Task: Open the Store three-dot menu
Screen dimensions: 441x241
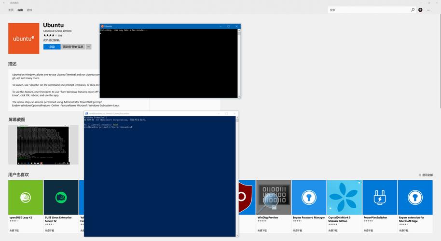Action: 428,10
